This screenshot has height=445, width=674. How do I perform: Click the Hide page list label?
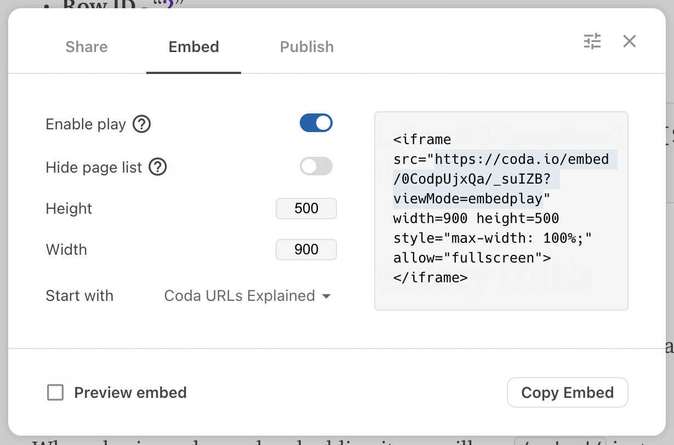pos(94,167)
